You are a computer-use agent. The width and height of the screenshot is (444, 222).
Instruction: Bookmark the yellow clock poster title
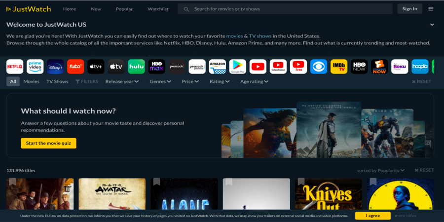[x=373, y=182]
